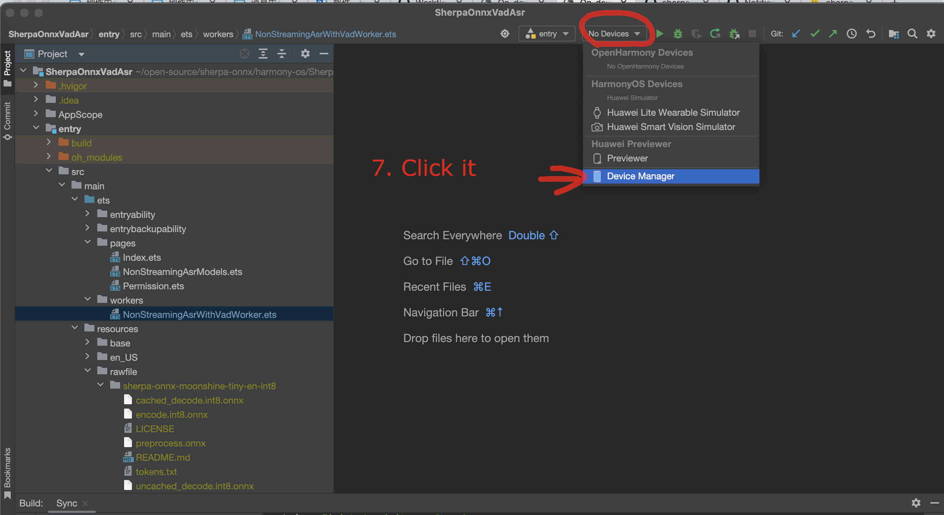Collapse the SherpaOnnxVadAsr root node
Viewport: 944px width, 515px height.
pyautogui.click(x=24, y=70)
